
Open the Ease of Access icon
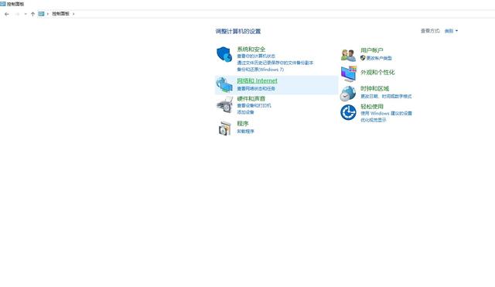348,112
